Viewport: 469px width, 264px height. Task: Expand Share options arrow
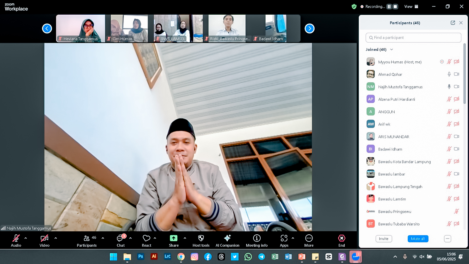tap(185, 238)
